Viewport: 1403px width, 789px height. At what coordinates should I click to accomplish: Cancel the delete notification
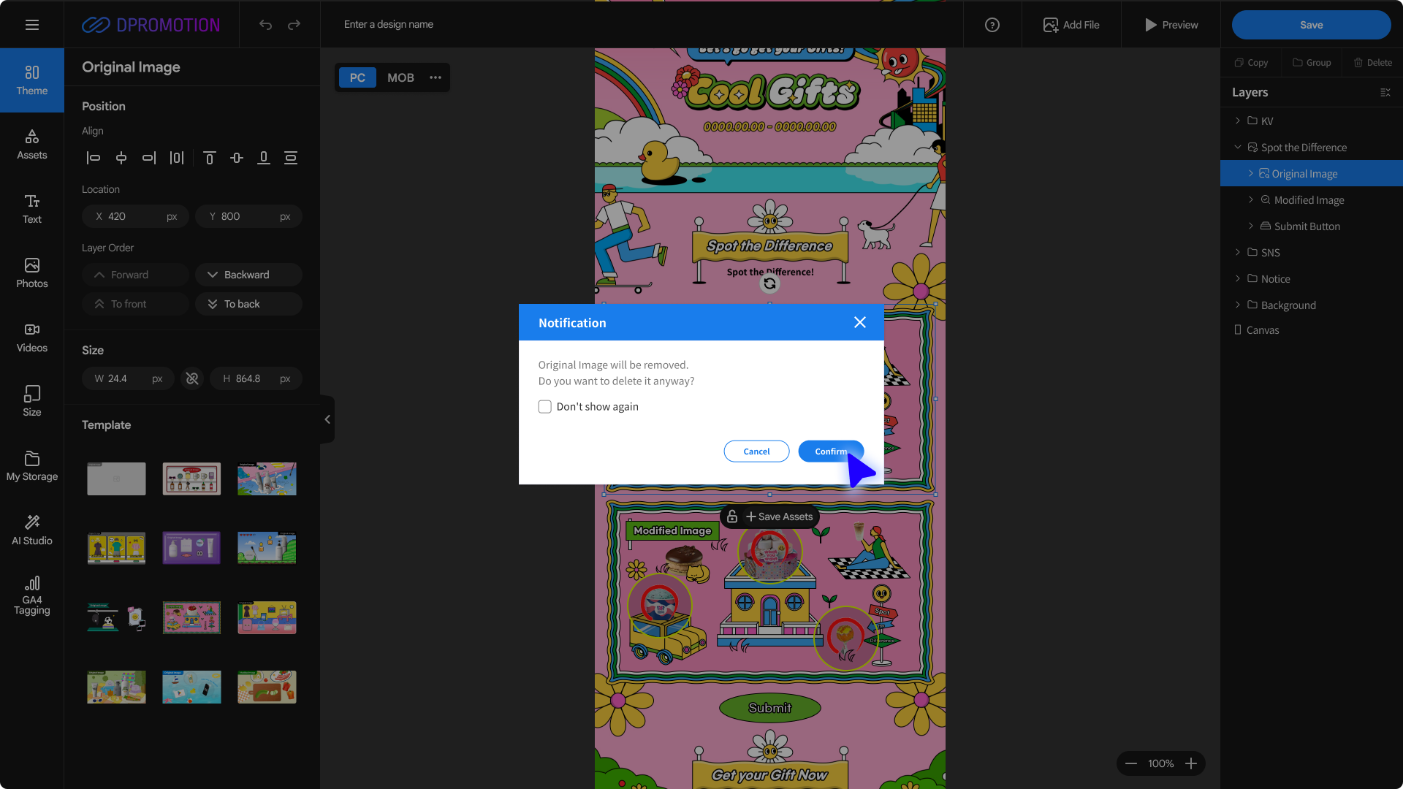(756, 451)
